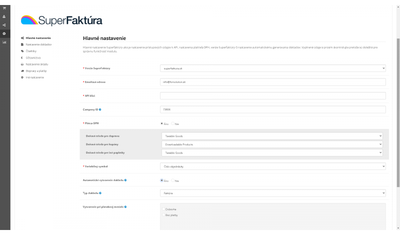Open the shopping cart section in dark sidebar

click(x=4, y=8)
